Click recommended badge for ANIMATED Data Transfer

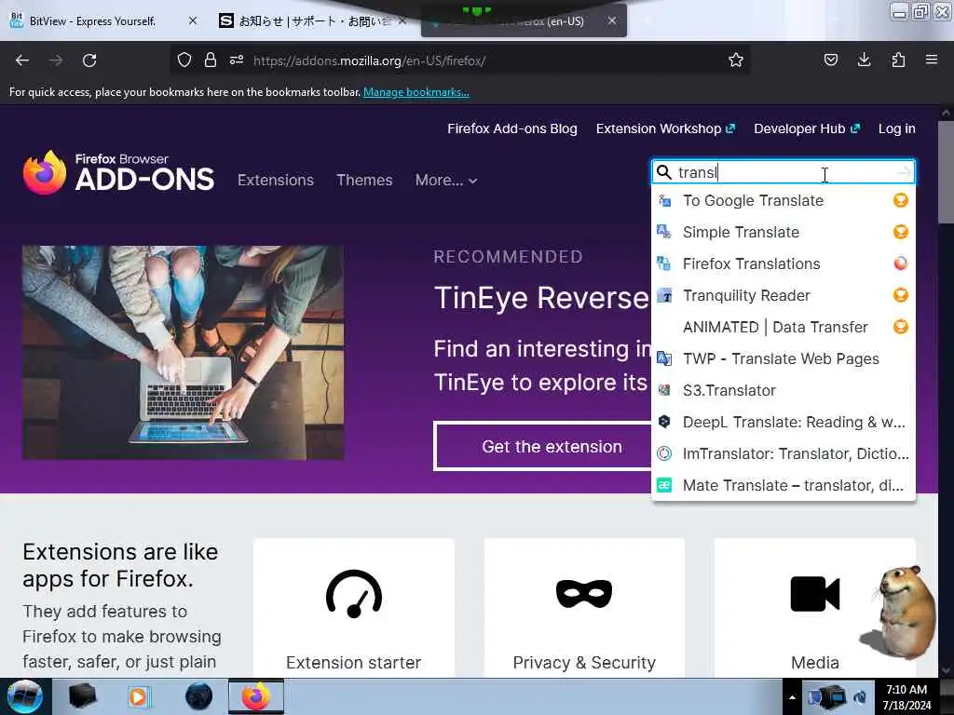pyautogui.click(x=901, y=327)
